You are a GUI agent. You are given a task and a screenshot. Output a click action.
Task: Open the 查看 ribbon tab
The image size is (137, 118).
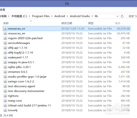coord(2,10)
